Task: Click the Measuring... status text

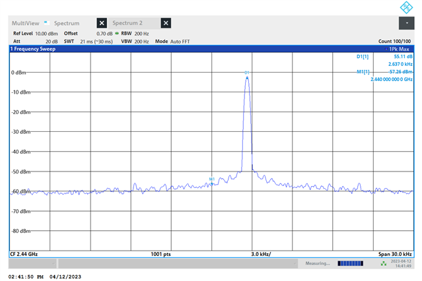Action: tap(318, 263)
